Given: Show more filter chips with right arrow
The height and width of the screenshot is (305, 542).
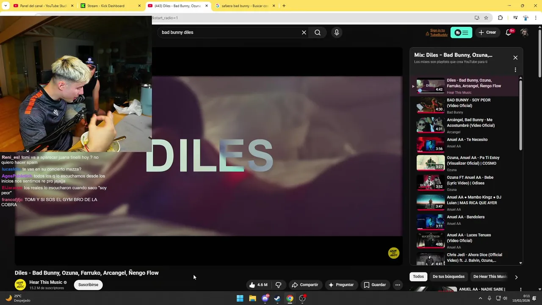Looking at the screenshot, I should (516, 277).
